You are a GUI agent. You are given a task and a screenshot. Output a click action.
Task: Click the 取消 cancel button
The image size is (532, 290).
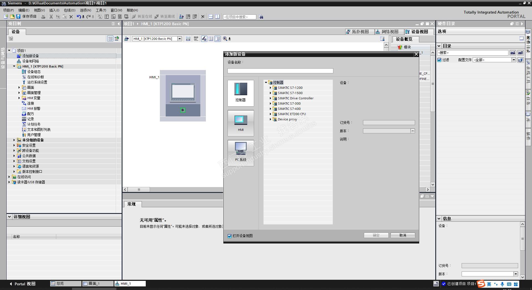click(x=403, y=235)
